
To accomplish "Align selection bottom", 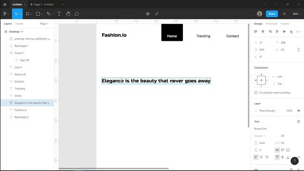I will coord(291,32).
